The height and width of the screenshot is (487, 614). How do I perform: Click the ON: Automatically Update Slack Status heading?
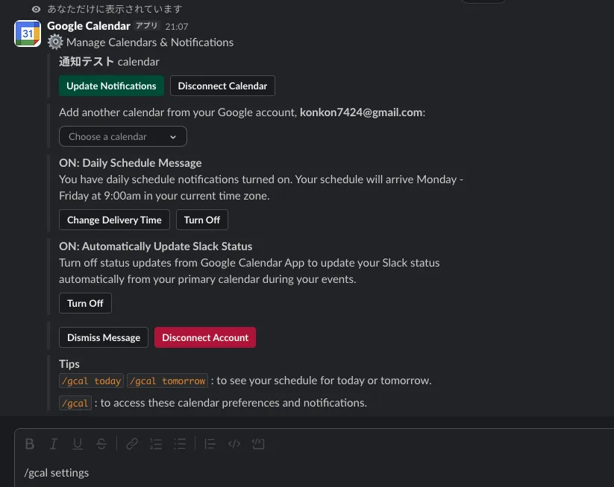click(x=155, y=246)
